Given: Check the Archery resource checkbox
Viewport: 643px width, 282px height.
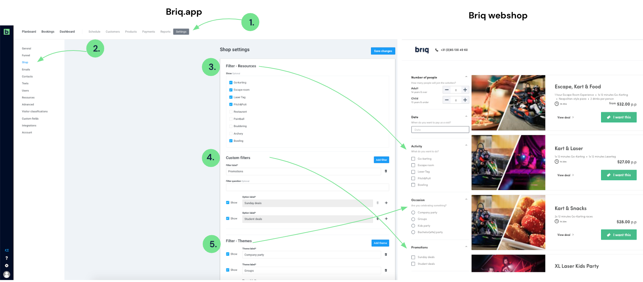Looking at the screenshot, I should [231, 133].
